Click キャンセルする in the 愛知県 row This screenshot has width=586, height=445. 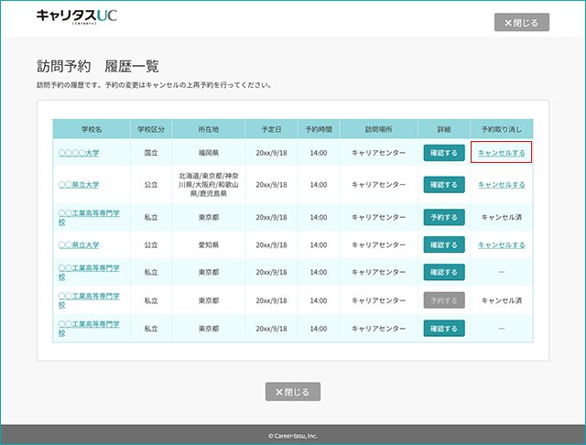501,245
